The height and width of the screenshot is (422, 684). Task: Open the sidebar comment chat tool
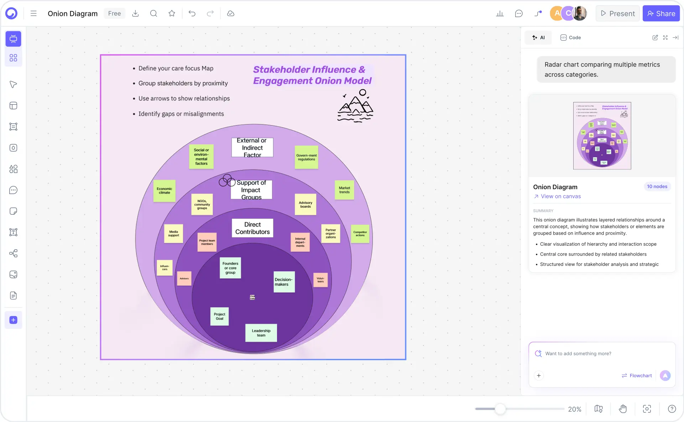pyautogui.click(x=13, y=190)
